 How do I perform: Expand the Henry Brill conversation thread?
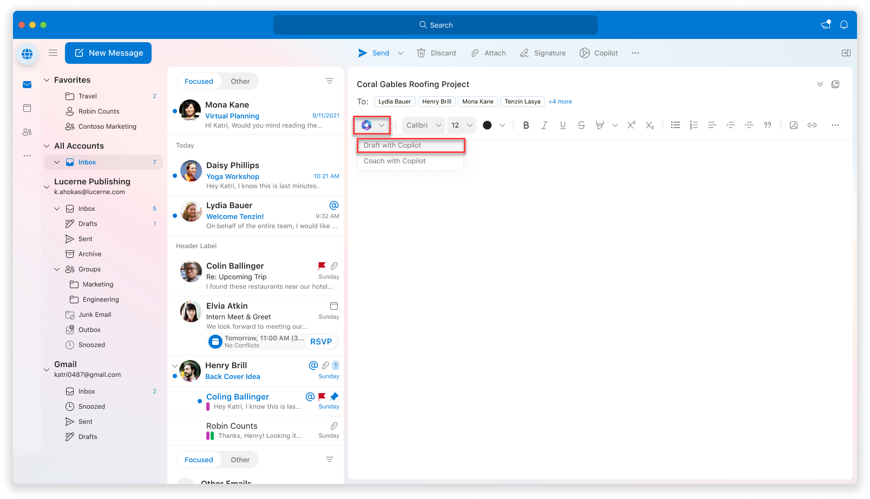click(174, 365)
